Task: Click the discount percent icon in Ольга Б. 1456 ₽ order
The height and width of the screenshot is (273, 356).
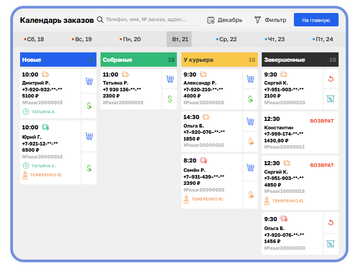Action: click(x=331, y=243)
